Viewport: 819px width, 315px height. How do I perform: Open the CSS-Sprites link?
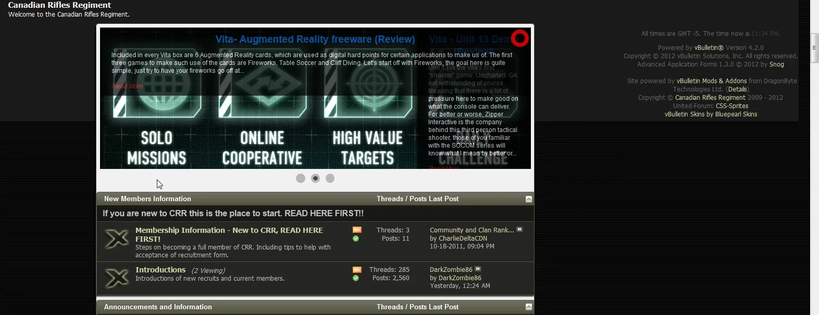click(732, 106)
